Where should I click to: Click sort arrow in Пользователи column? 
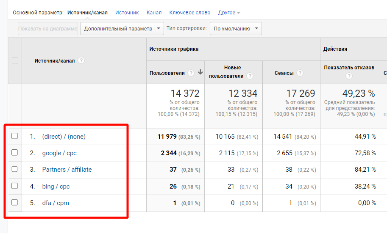coord(200,73)
